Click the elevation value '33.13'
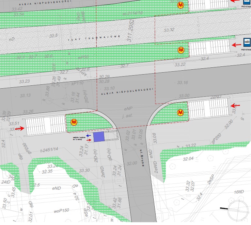251x225 pixels. (x=25, y=95)
